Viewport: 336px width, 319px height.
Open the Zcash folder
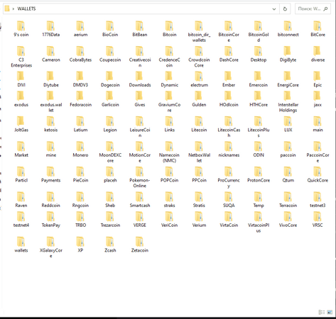[110, 245]
